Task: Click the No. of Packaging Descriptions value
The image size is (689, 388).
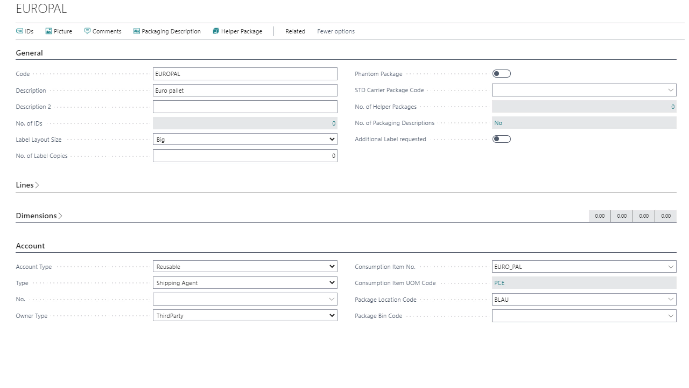Action: [x=498, y=123]
